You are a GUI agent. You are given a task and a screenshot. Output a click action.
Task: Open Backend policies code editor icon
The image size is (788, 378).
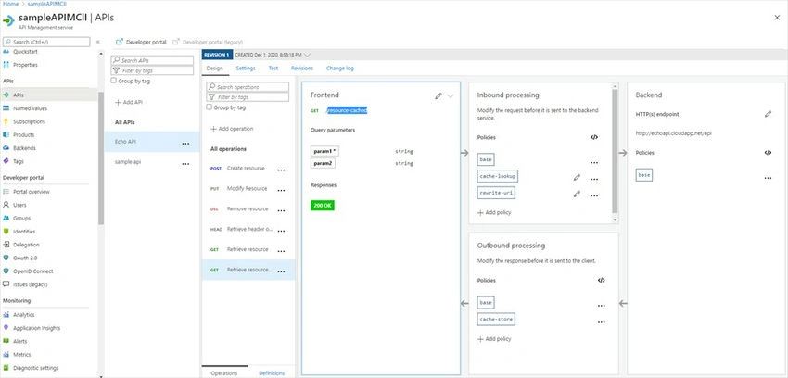pyautogui.click(x=768, y=153)
